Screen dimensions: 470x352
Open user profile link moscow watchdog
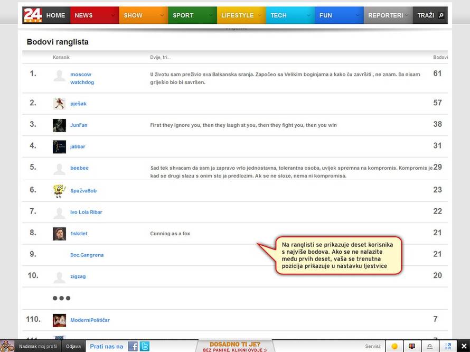(x=82, y=78)
